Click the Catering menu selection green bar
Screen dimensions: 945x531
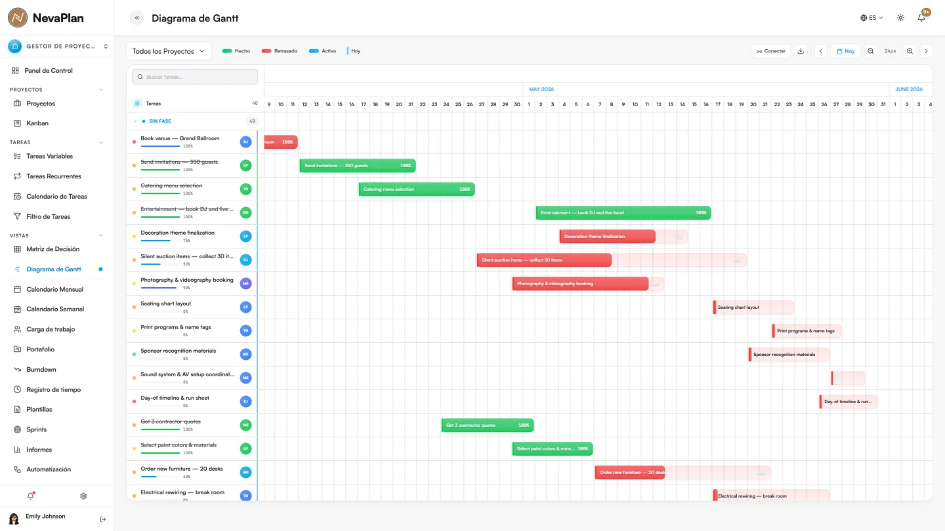(417, 189)
